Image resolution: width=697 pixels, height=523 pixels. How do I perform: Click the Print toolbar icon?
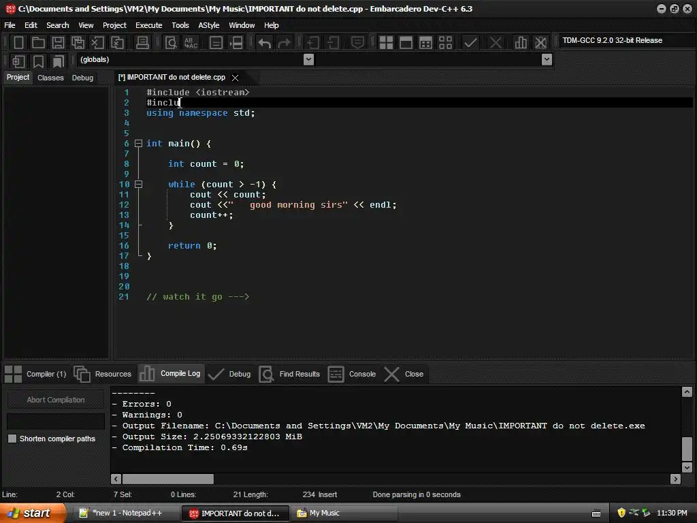(x=142, y=43)
